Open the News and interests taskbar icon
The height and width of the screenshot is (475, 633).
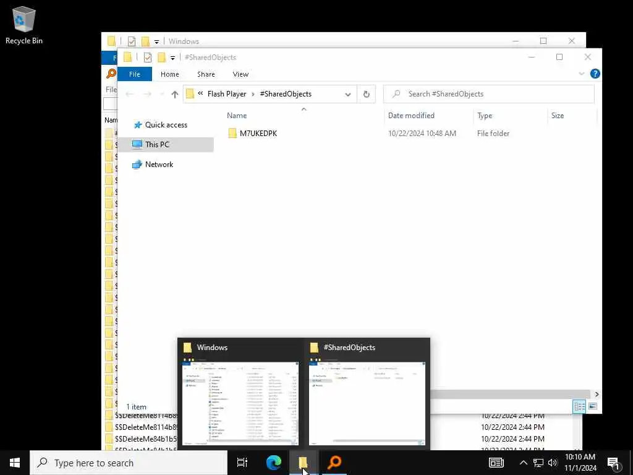(x=496, y=463)
